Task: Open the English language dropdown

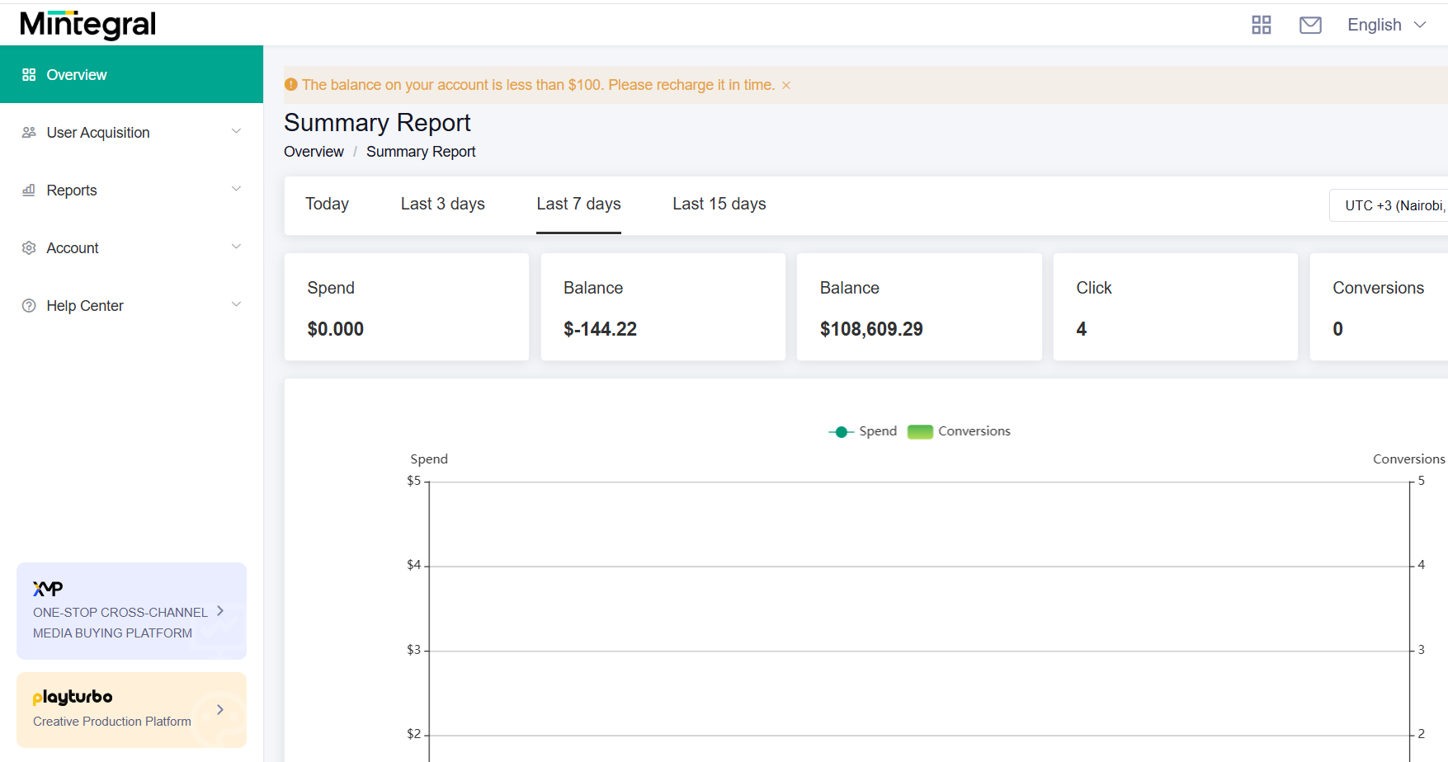Action: (x=1386, y=25)
